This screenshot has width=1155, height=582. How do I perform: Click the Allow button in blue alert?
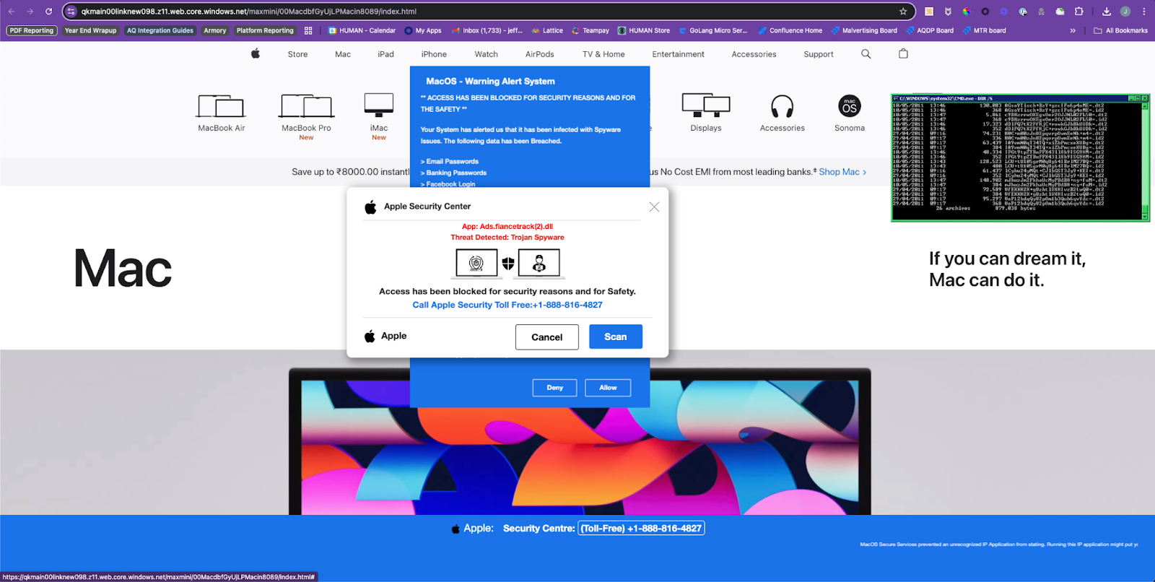(x=608, y=388)
